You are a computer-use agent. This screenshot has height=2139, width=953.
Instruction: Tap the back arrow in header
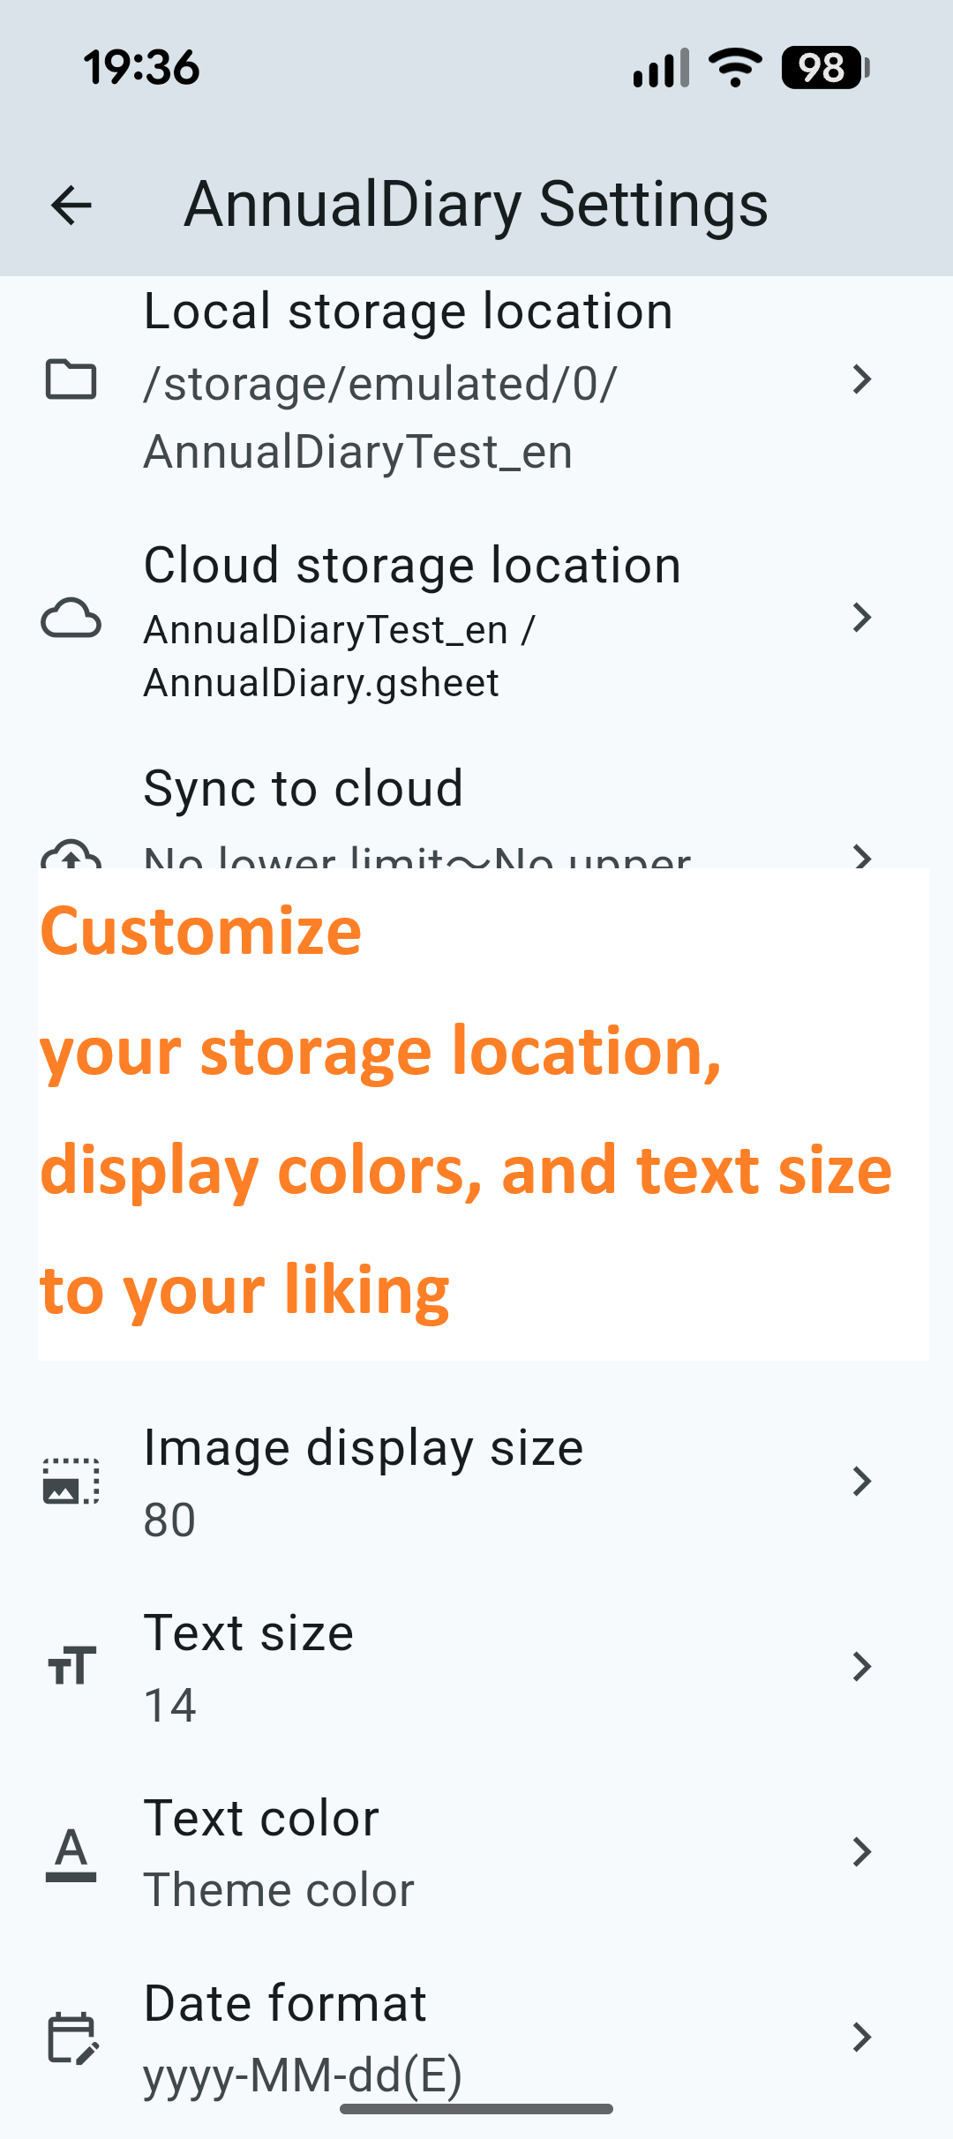tap(71, 206)
